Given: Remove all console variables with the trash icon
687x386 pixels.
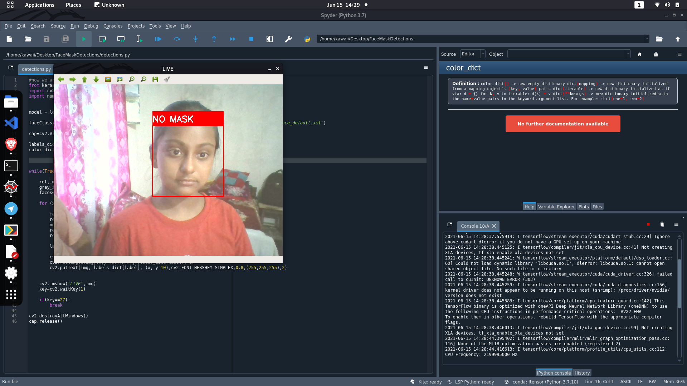Looking at the screenshot, I should (x=662, y=224).
